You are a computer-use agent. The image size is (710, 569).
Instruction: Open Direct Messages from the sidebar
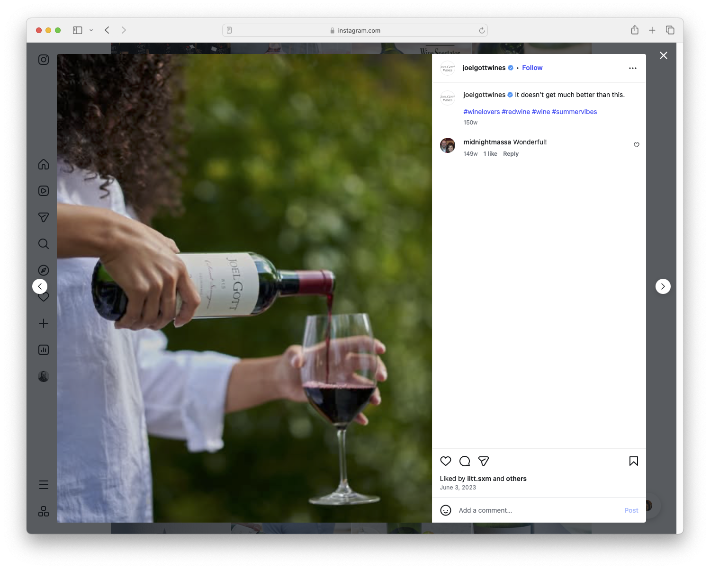coord(43,217)
